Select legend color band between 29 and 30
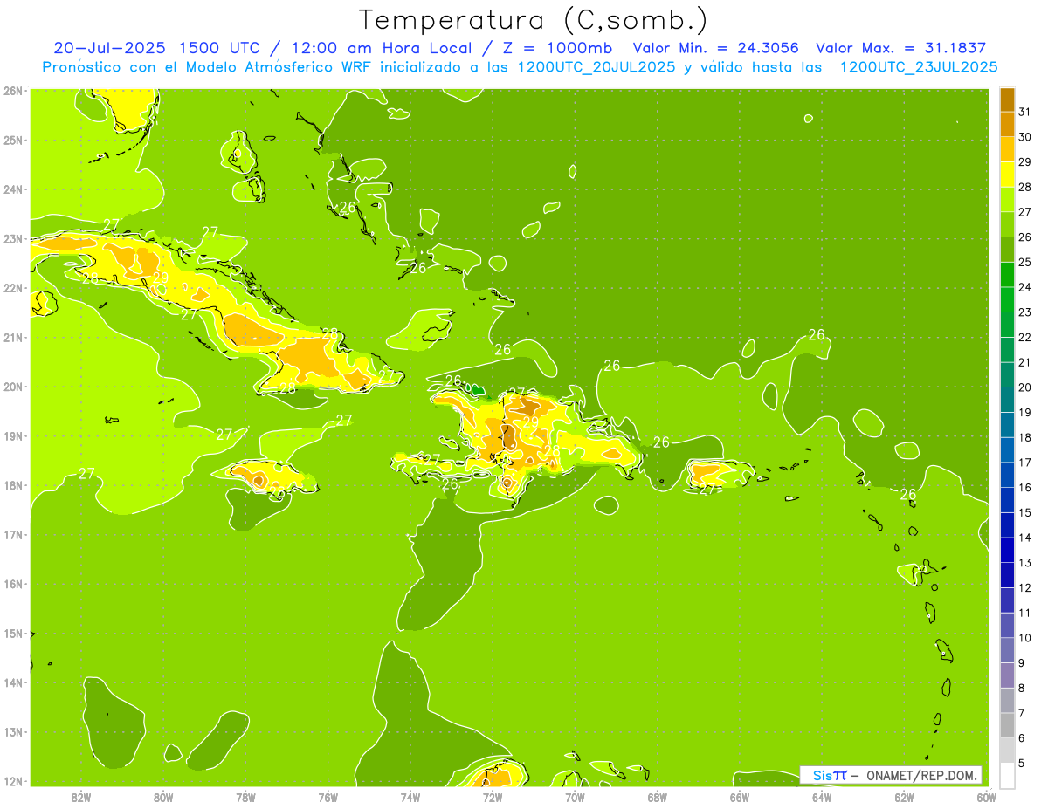This screenshot has width=1048, height=809. [1007, 149]
